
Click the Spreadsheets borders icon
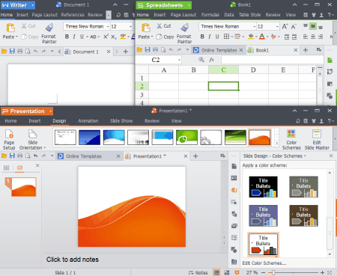click(226, 37)
